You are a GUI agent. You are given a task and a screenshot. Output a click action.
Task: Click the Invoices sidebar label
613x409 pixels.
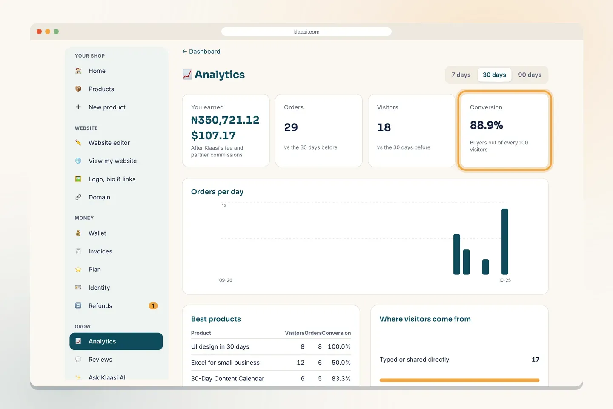point(100,251)
